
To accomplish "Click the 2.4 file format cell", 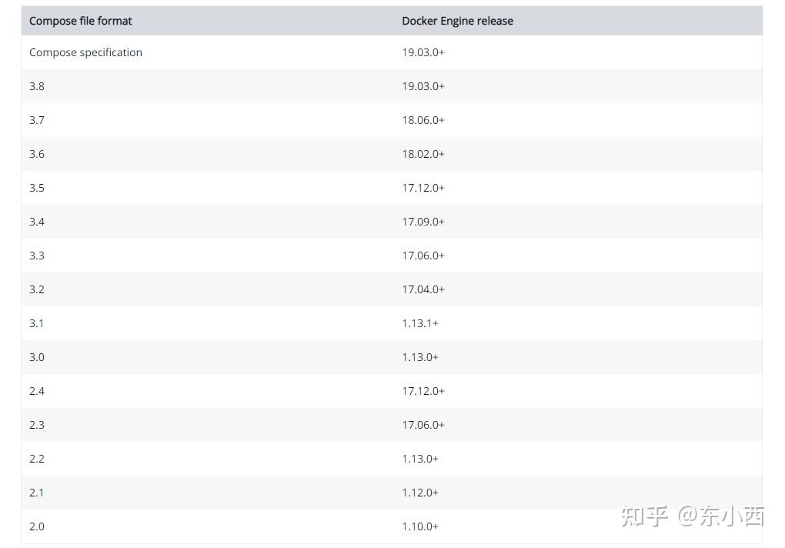I will click(x=37, y=391).
